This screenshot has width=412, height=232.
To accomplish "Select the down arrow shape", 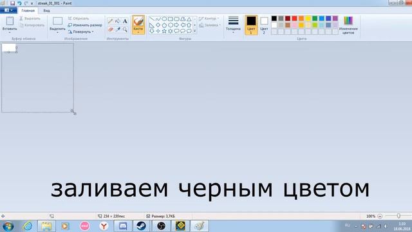I will point(152,31).
